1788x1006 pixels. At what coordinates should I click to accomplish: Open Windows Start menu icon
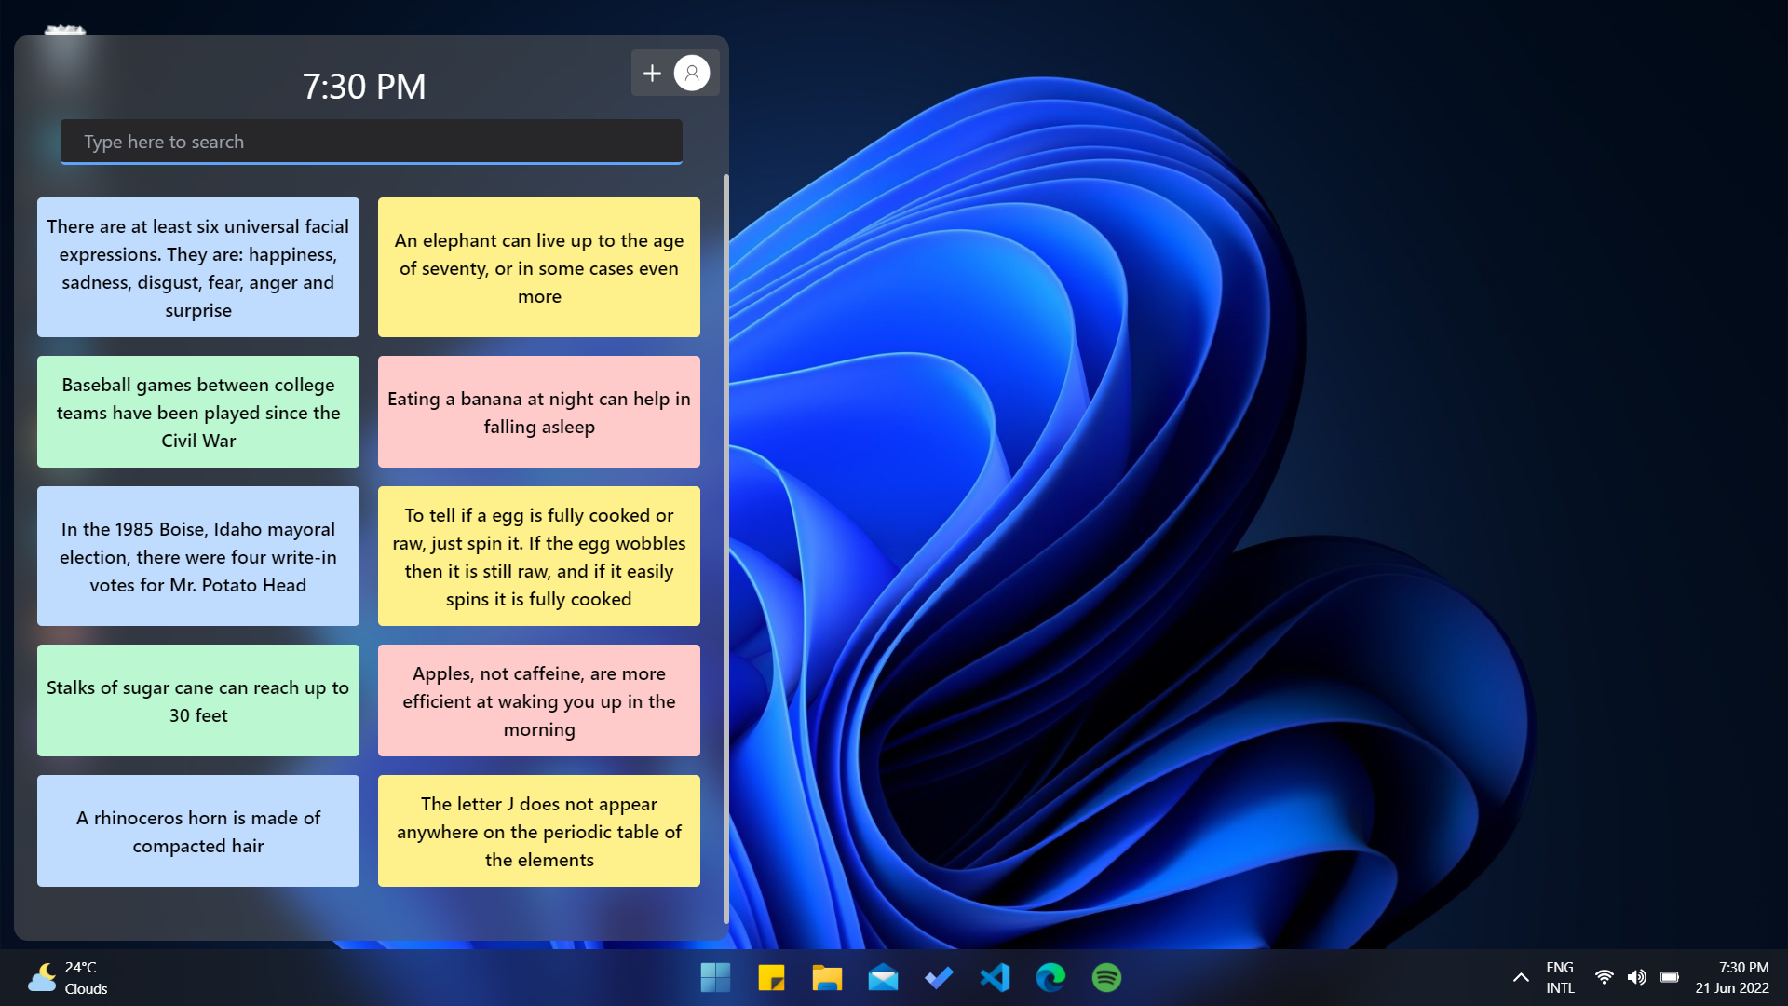[715, 977]
